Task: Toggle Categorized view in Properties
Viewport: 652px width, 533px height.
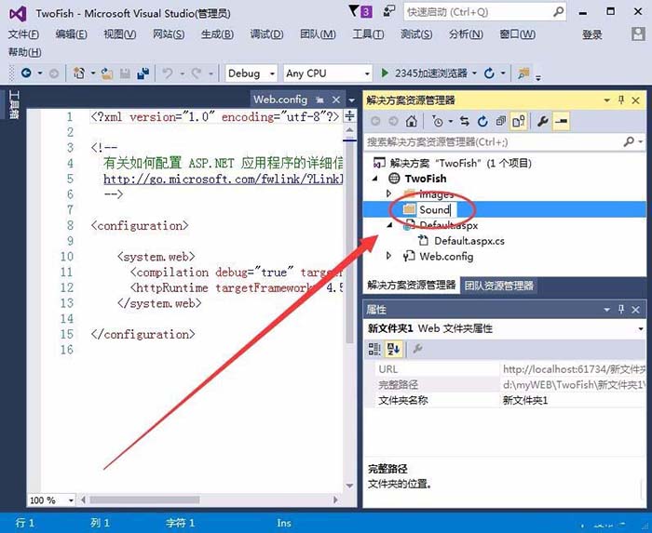Action: tap(374, 349)
